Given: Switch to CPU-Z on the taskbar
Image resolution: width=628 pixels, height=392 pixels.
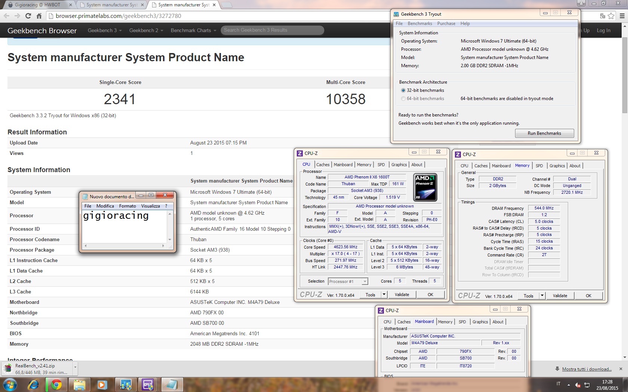Looking at the screenshot, I should tap(148, 385).
